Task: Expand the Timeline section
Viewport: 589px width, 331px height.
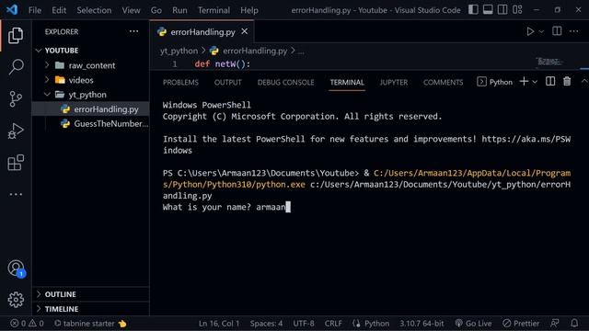Action: point(90,309)
